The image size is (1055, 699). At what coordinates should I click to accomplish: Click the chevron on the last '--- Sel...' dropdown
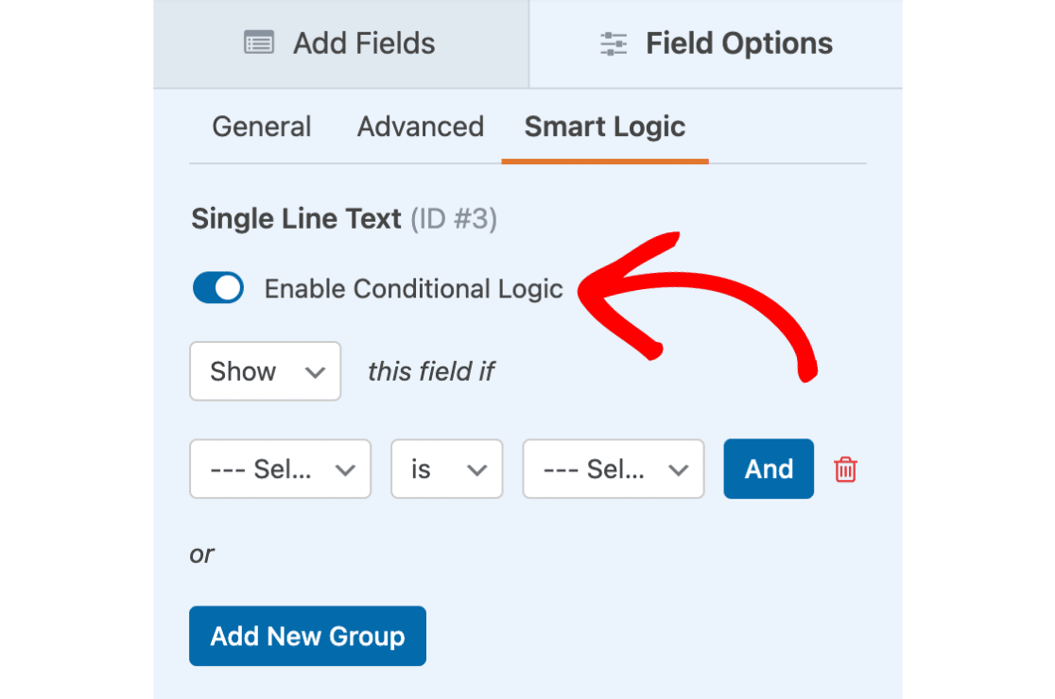tap(678, 469)
